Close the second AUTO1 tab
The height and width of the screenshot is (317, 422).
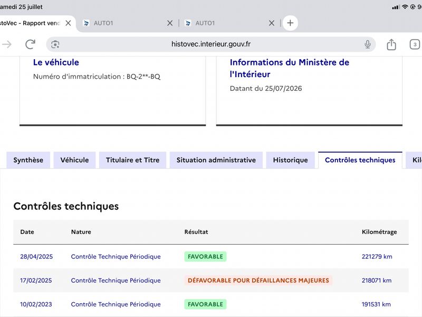272,23
